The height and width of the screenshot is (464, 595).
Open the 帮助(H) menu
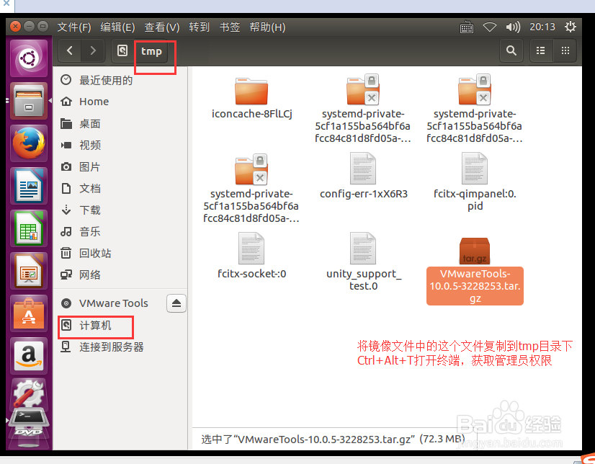(267, 27)
